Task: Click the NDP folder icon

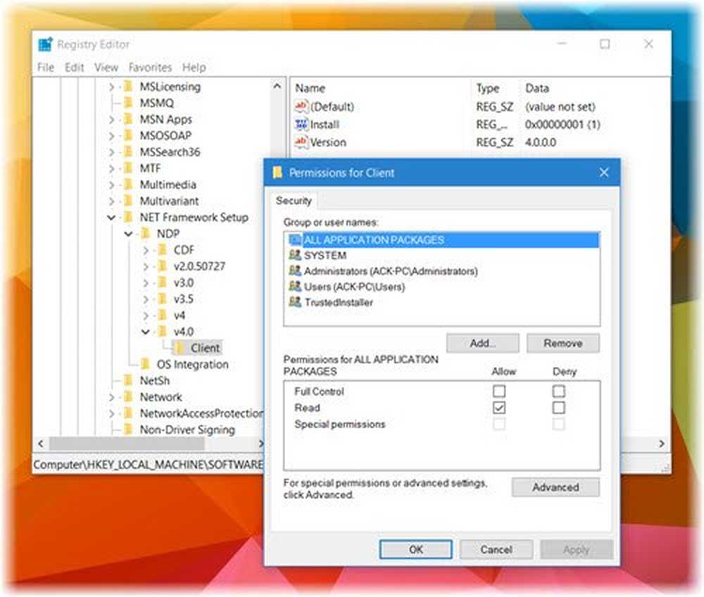Action: pyautogui.click(x=146, y=234)
